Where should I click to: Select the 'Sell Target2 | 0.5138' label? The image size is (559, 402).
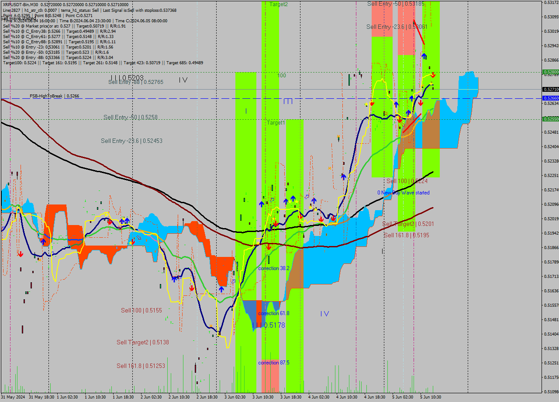(x=143, y=343)
